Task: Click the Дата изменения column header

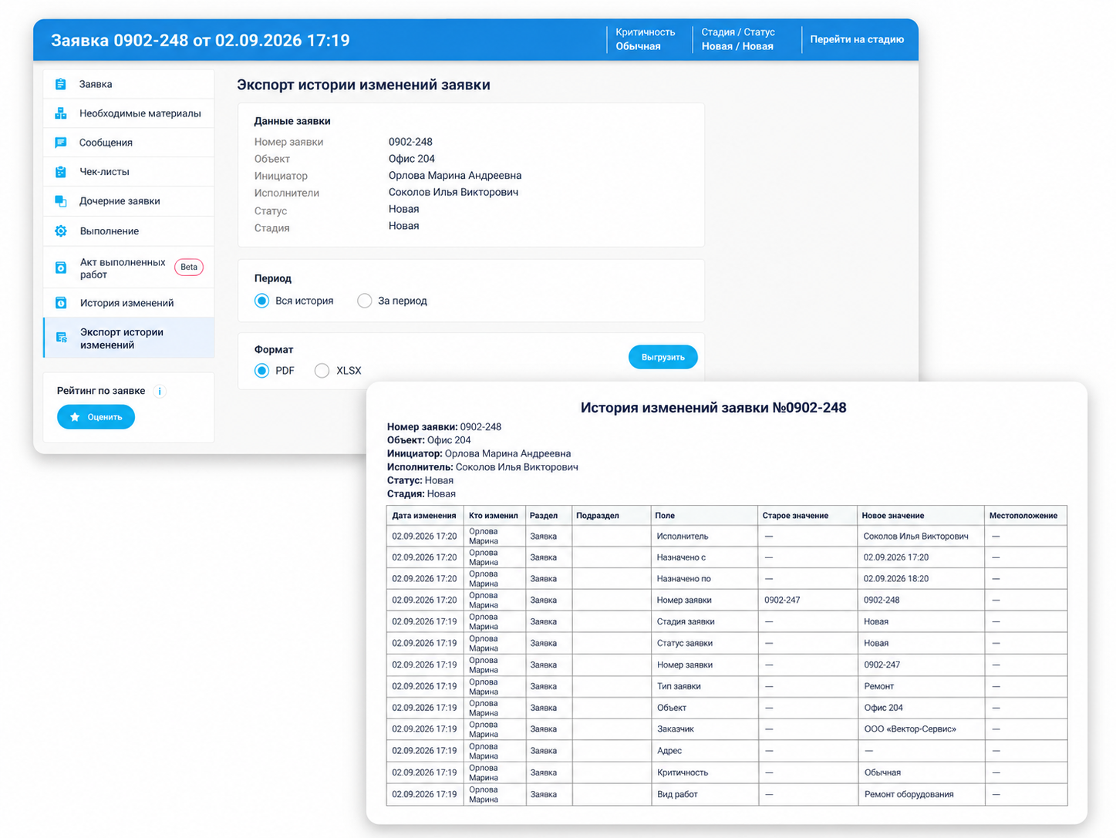Action: tap(424, 516)
